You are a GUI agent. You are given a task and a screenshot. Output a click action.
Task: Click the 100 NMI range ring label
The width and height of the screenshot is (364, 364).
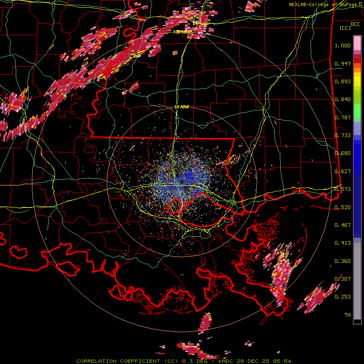point(182,32)
